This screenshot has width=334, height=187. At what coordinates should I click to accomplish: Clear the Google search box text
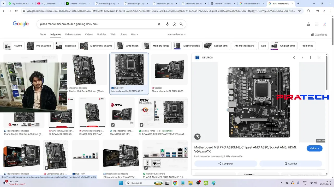tap(159, 24)
